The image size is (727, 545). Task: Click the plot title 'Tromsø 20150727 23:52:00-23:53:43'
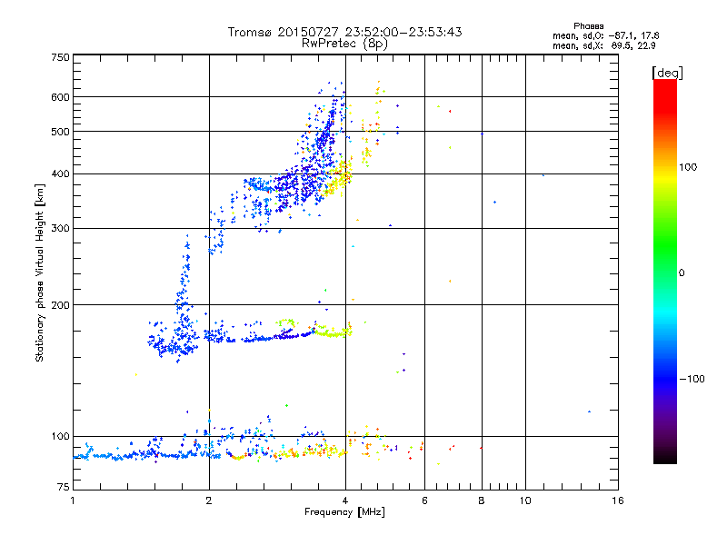click(x=344, y=32)
